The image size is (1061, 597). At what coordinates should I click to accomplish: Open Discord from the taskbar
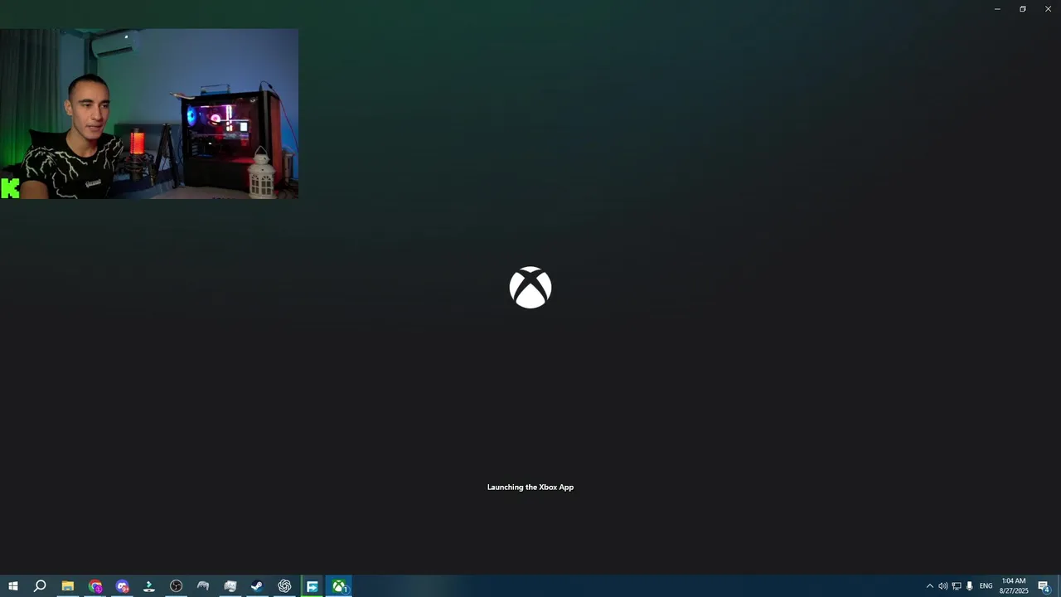click(122, 586)
